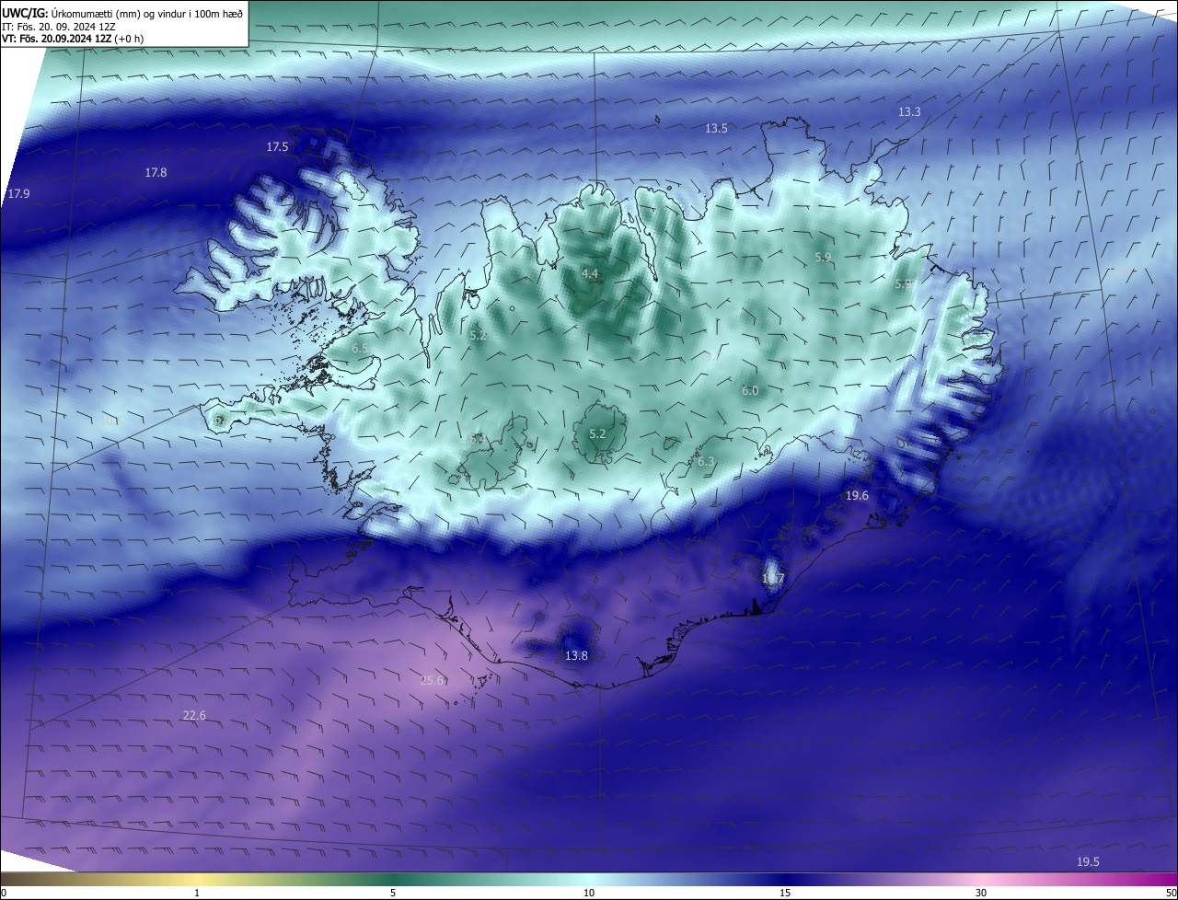Click the 19.6 value label
Viewport: 1178px width, 900px height.
(857, 495)
